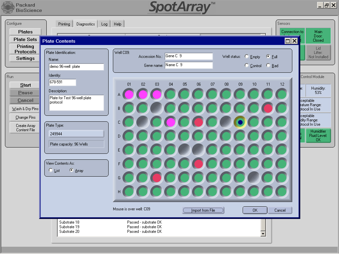Image resolution: width=339 pixels, height=254 pixels.
Task: Select green full well H12
Action: 282,191
